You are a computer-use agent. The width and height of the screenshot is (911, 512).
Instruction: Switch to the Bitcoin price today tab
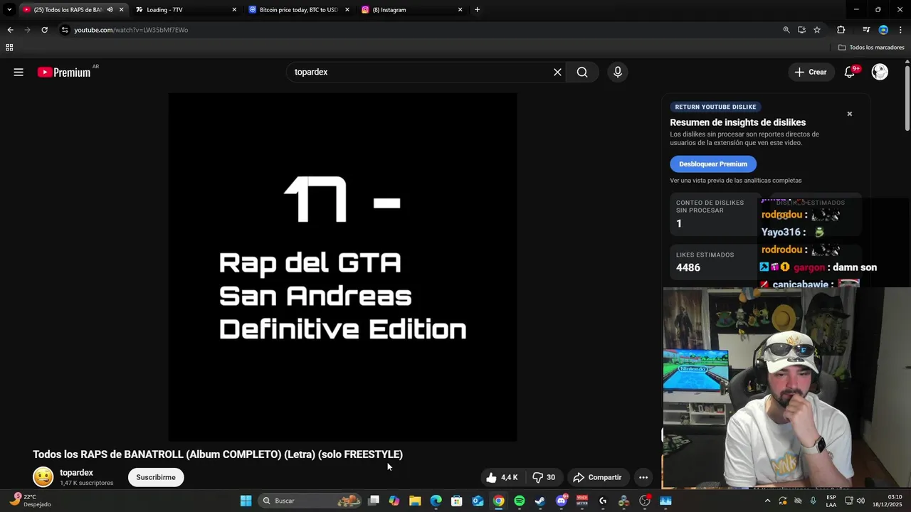[299, 10]
